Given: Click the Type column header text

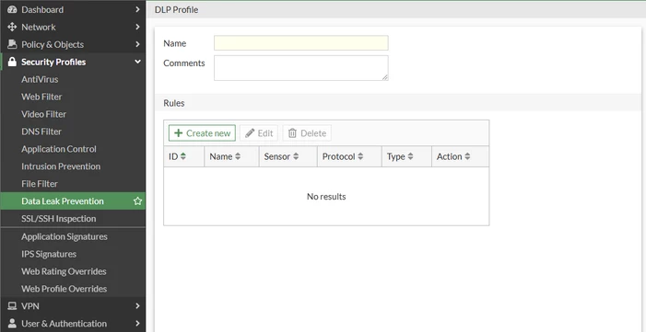Looking at the screenshot, I should (x=396, y=156).
